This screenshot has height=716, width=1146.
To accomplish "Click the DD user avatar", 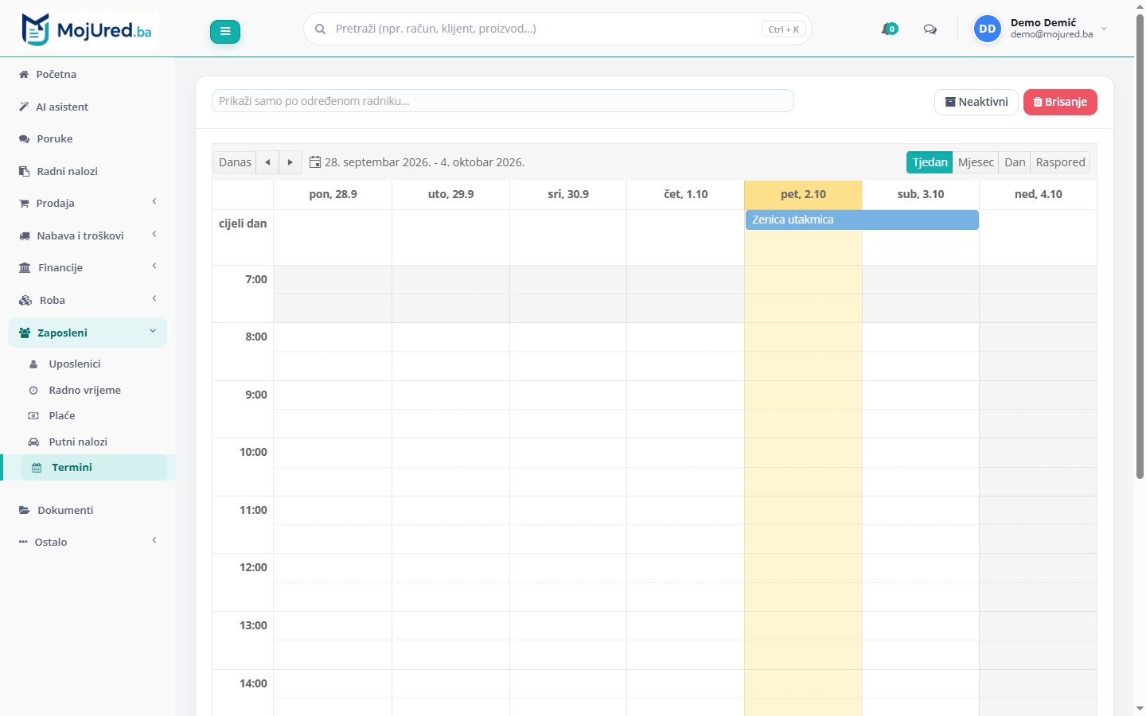I will click(x=988, y=29).
